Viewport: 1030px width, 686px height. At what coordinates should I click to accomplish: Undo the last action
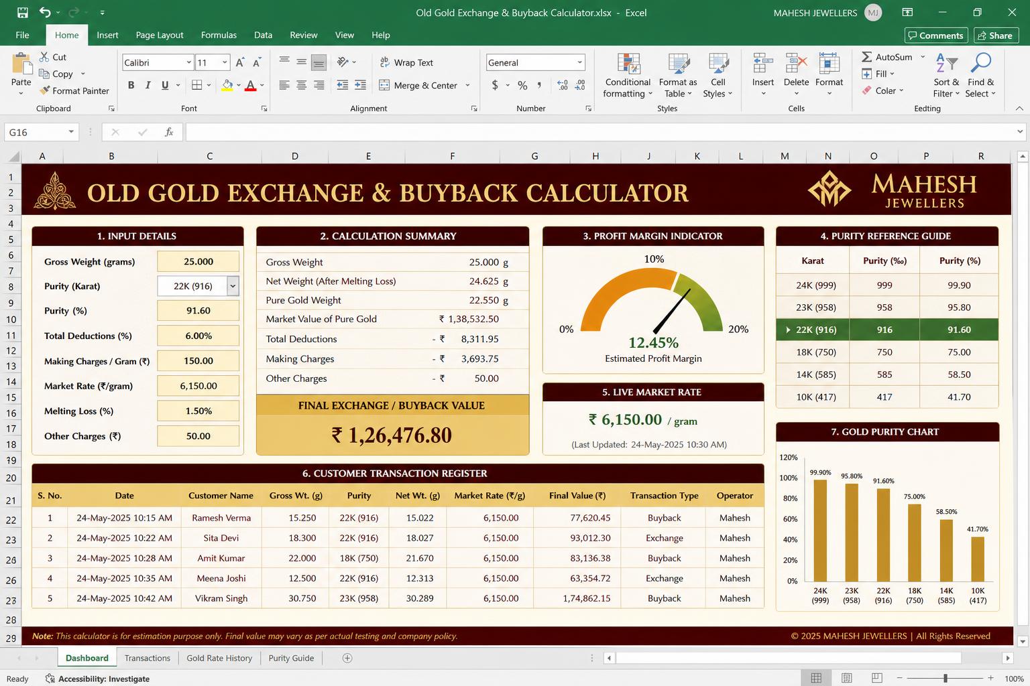(44, 13)
